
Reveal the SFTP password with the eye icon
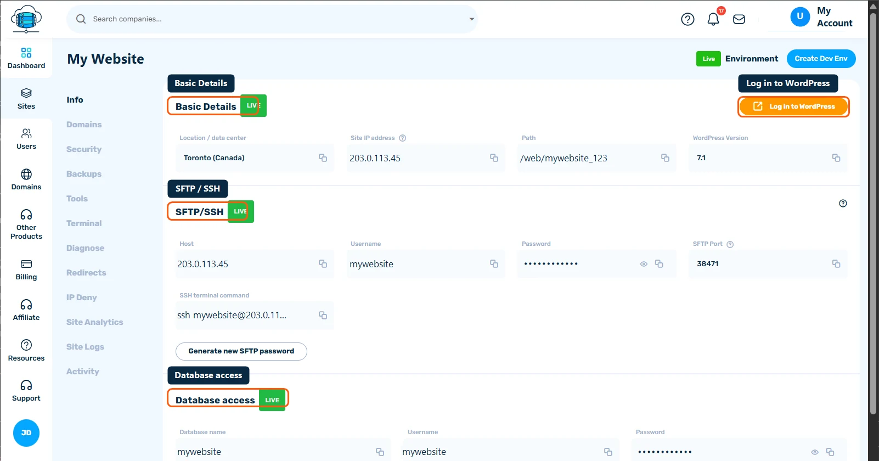(x=644, y=264)
